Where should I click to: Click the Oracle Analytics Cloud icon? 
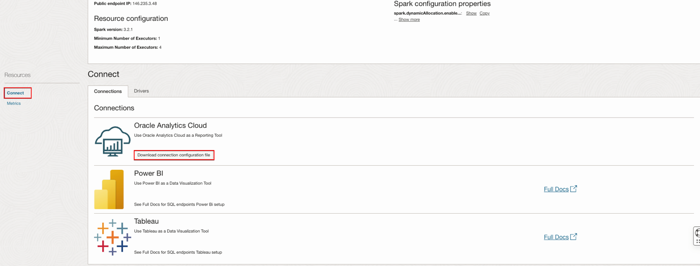point(112,141)
